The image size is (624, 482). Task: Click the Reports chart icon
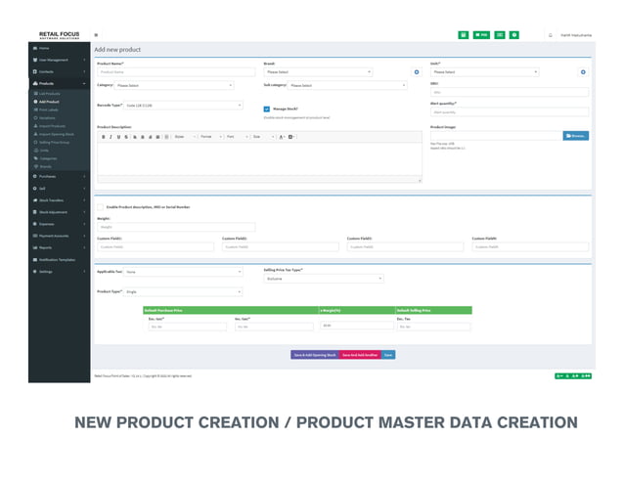click(35, 247)
